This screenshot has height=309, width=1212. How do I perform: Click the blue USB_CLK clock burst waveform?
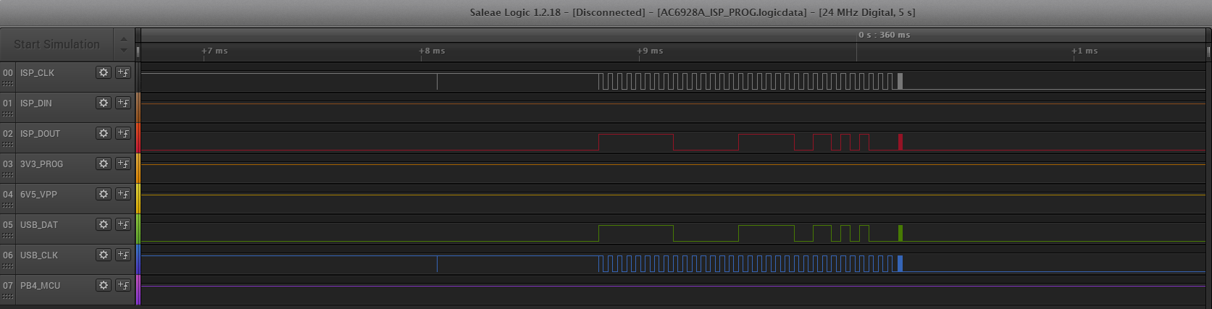(x=750, y=263)
